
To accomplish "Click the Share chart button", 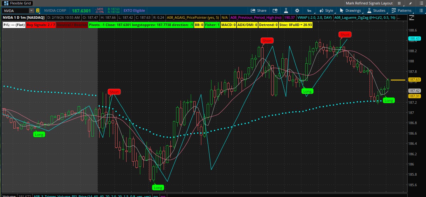I will (258, 11).
